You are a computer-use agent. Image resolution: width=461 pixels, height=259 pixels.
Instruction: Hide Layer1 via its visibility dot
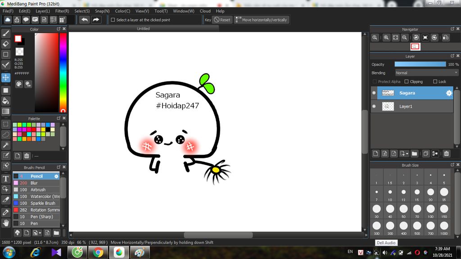pos(374,107)
